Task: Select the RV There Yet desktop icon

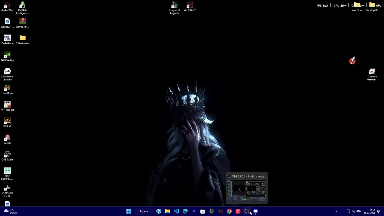Action: [7, 106]
